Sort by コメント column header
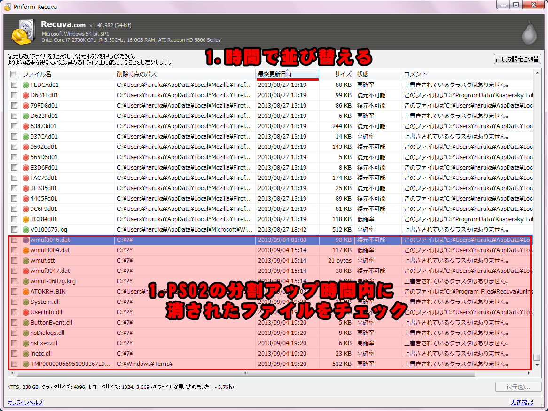This screenshot has height=411, width=548. point(467,74)
